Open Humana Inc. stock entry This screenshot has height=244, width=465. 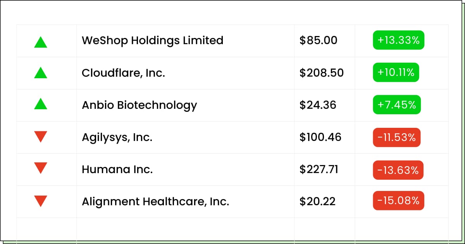click(x=117, y=169)
